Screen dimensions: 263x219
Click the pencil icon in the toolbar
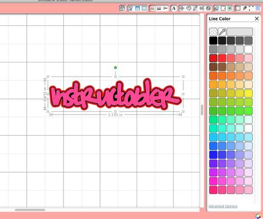(245, 8)
